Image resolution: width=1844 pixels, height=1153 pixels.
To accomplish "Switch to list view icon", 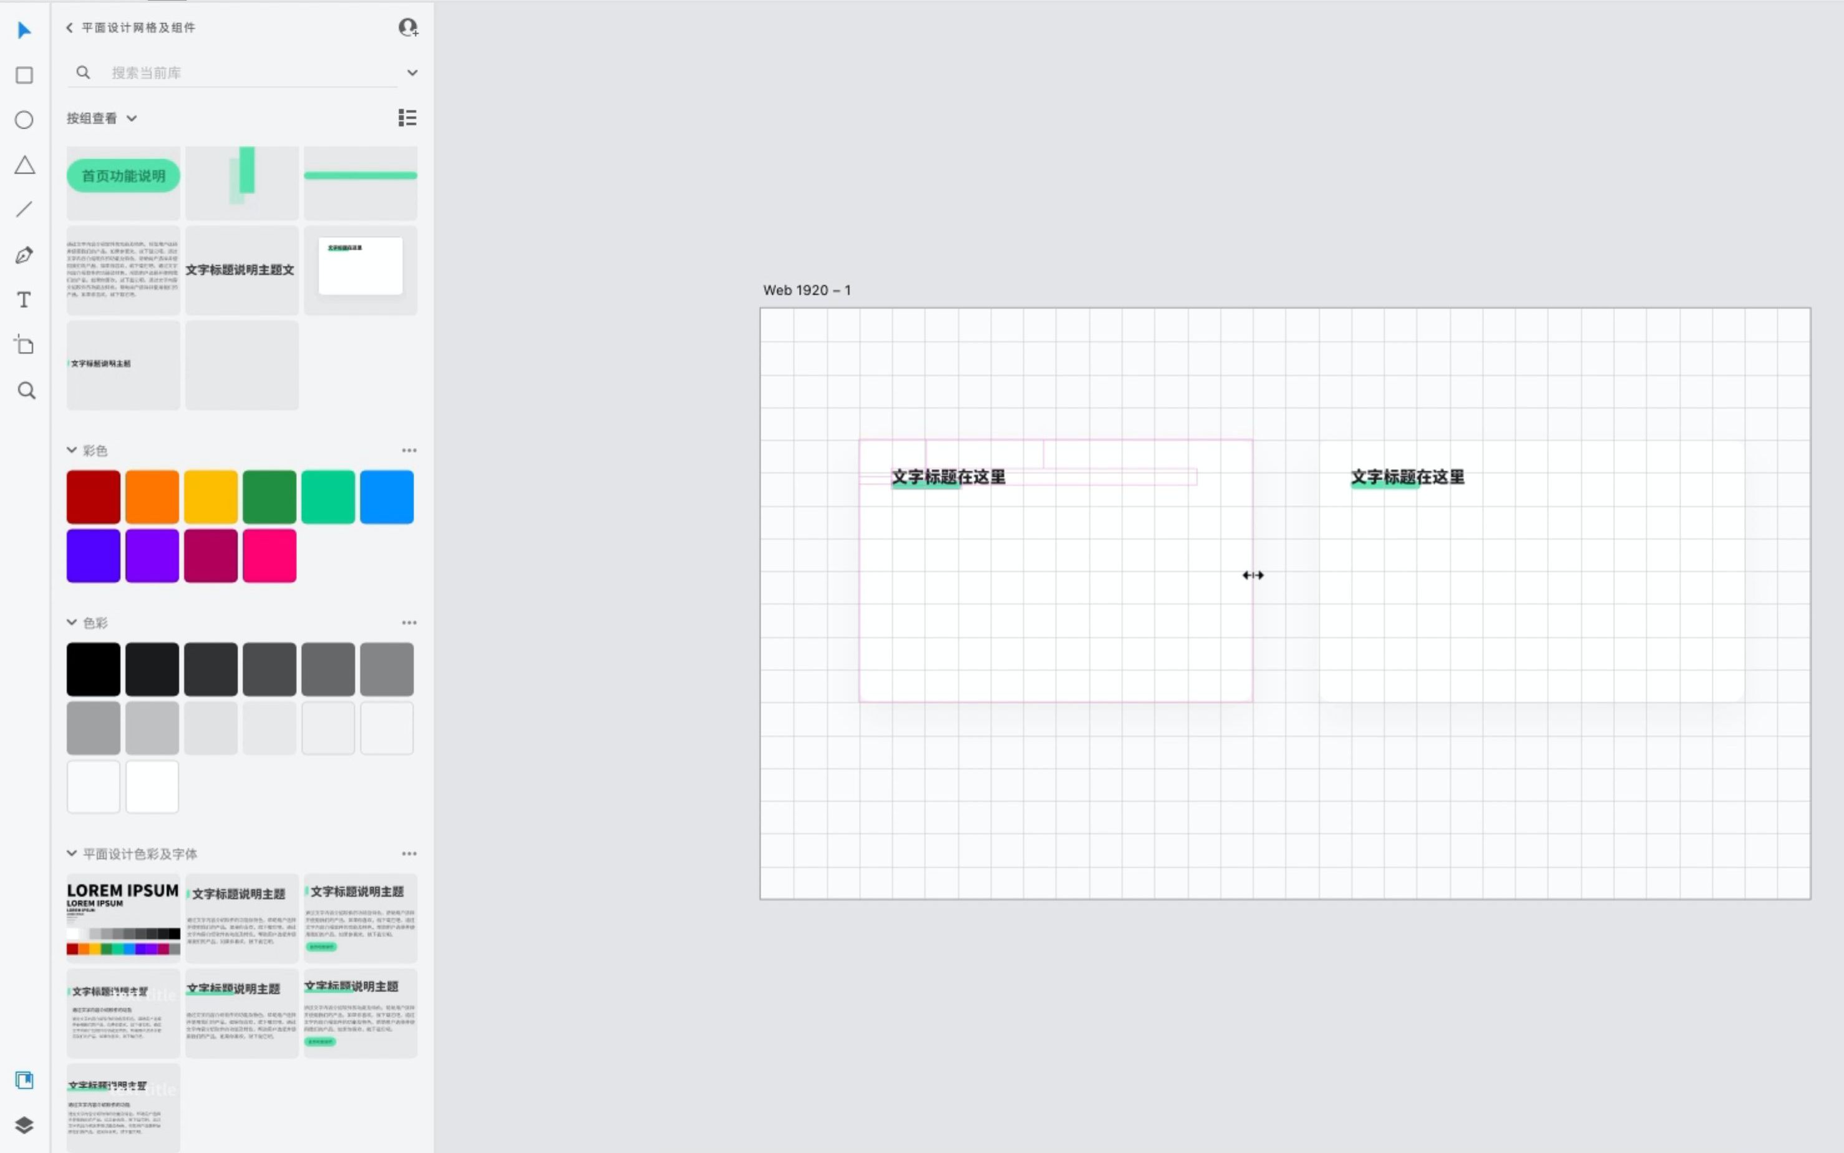I will pos(407,117).
